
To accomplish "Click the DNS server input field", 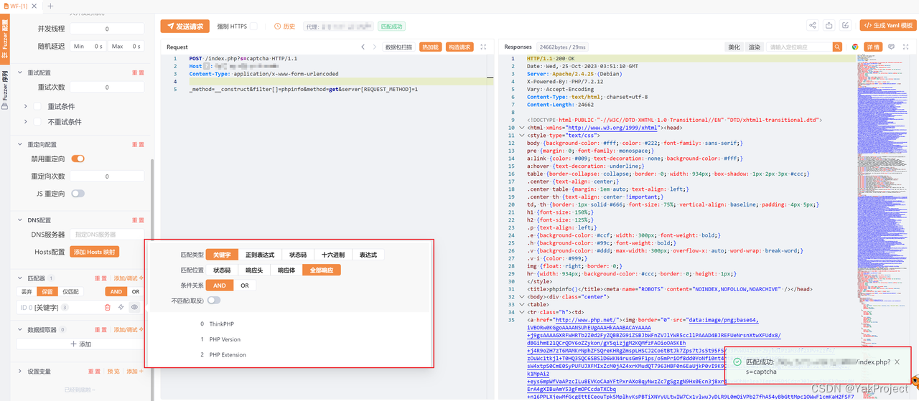I will coord(108,235).
